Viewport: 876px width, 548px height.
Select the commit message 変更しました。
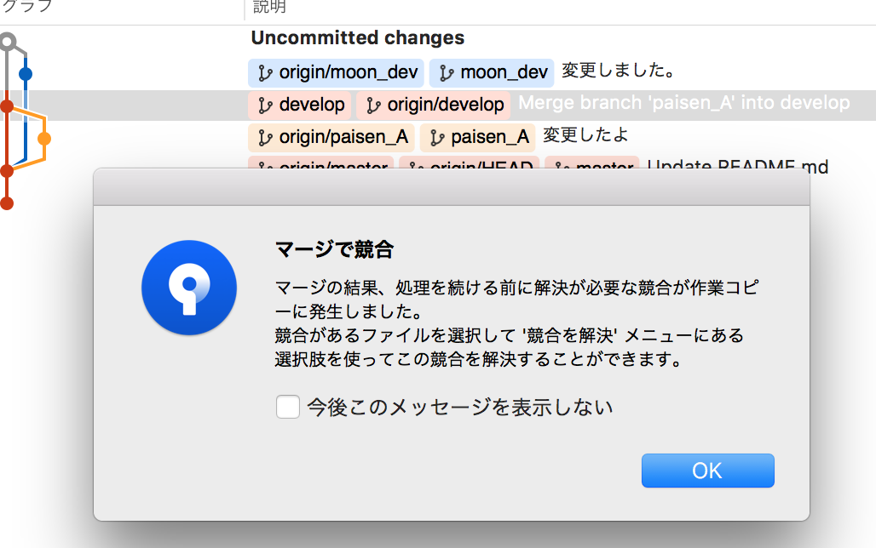(619, 71)
